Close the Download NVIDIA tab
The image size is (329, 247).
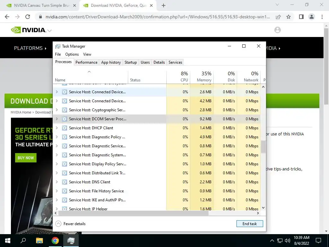tap(151, 6)
